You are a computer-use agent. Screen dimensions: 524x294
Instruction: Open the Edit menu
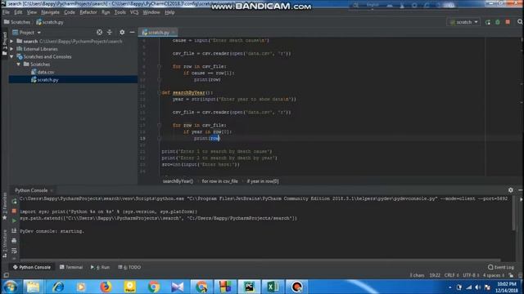(x=18, y=12)
